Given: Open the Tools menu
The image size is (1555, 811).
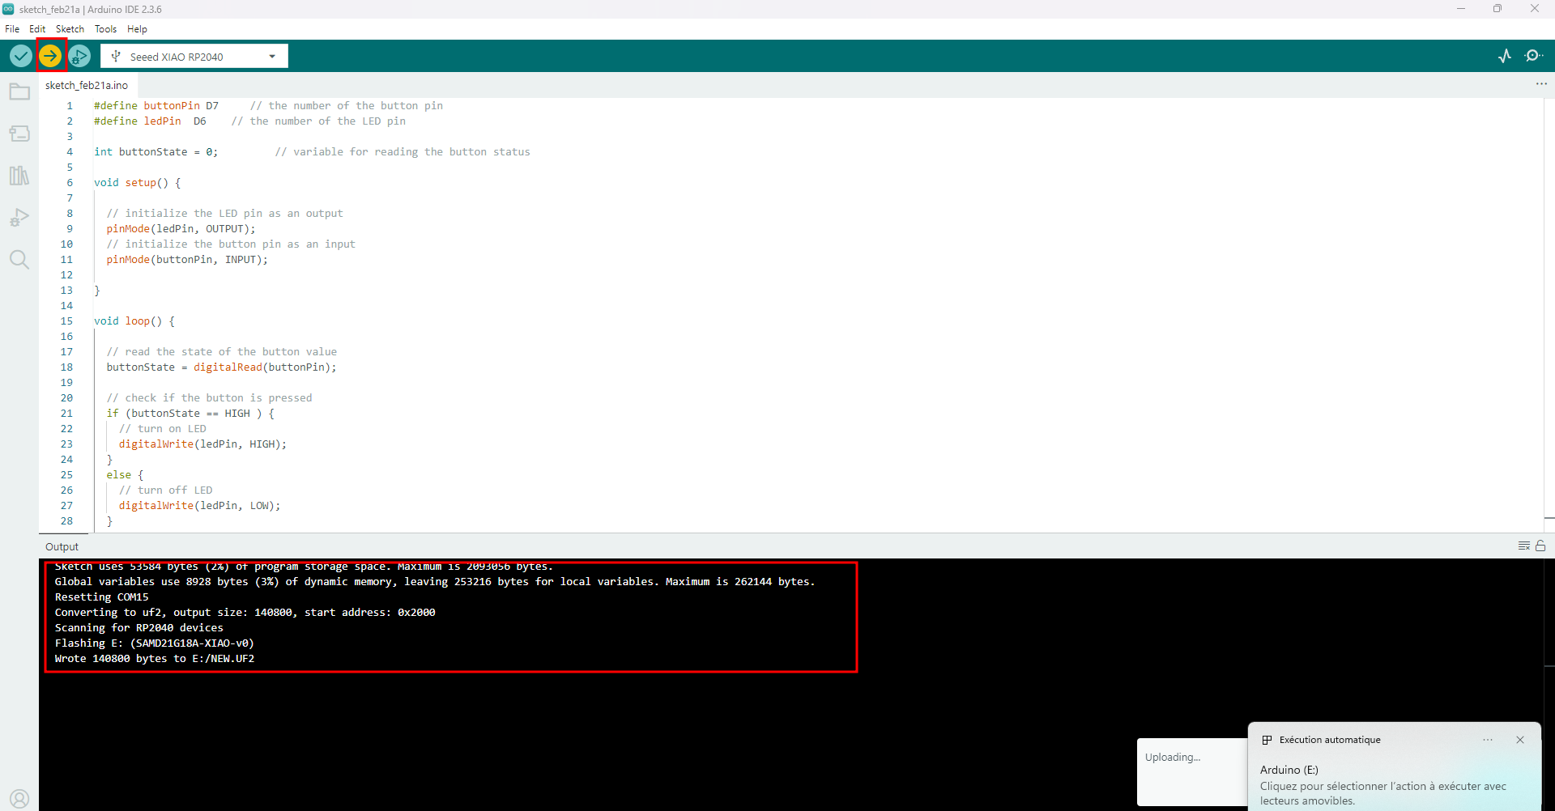Looking at the screenshot, I should click(105, 29).
